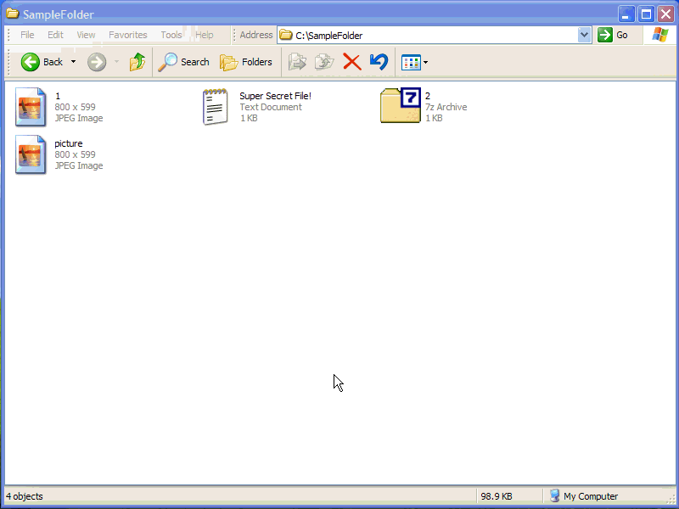The width and height of the screenshot is (679, 509).
Task: Open the Tools menu
Action: pyautogui.click(x=171, y=35)
